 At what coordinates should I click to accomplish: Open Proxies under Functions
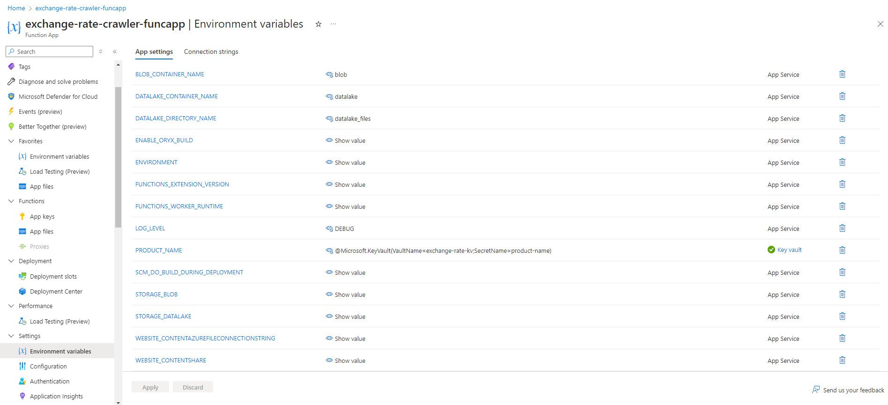pos(39,246)
